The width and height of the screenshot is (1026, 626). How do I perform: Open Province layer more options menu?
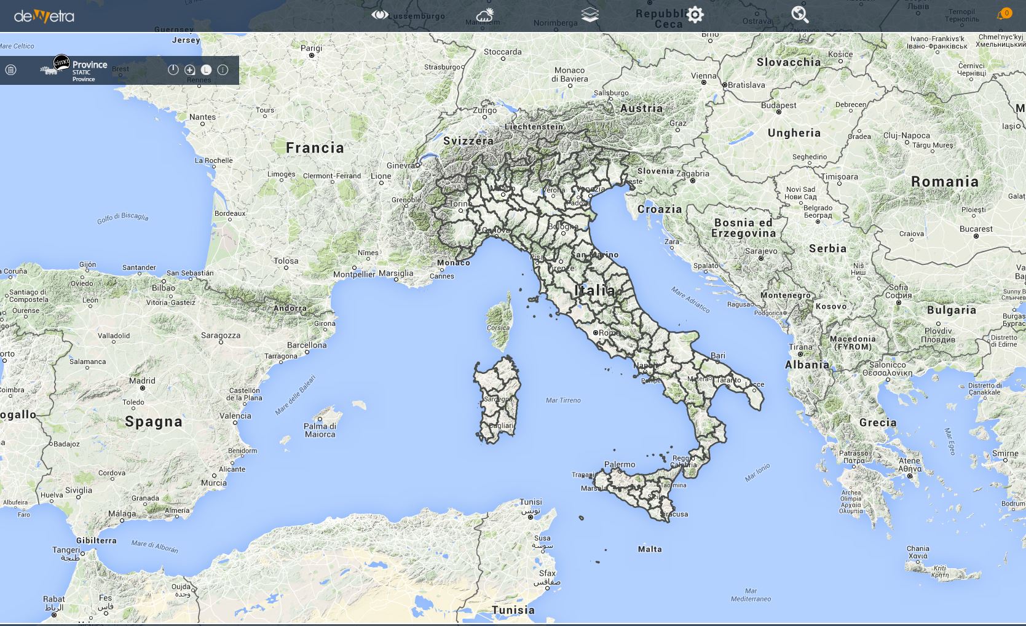click(223, 70)
